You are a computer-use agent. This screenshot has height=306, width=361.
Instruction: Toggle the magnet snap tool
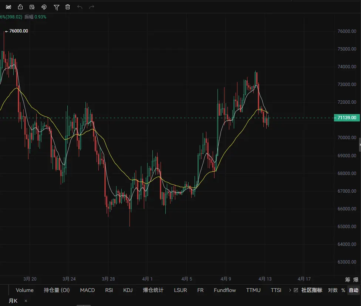click(x=44, y=7)
